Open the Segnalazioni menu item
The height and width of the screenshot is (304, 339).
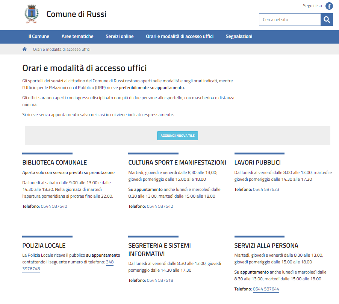click(239, 36)
